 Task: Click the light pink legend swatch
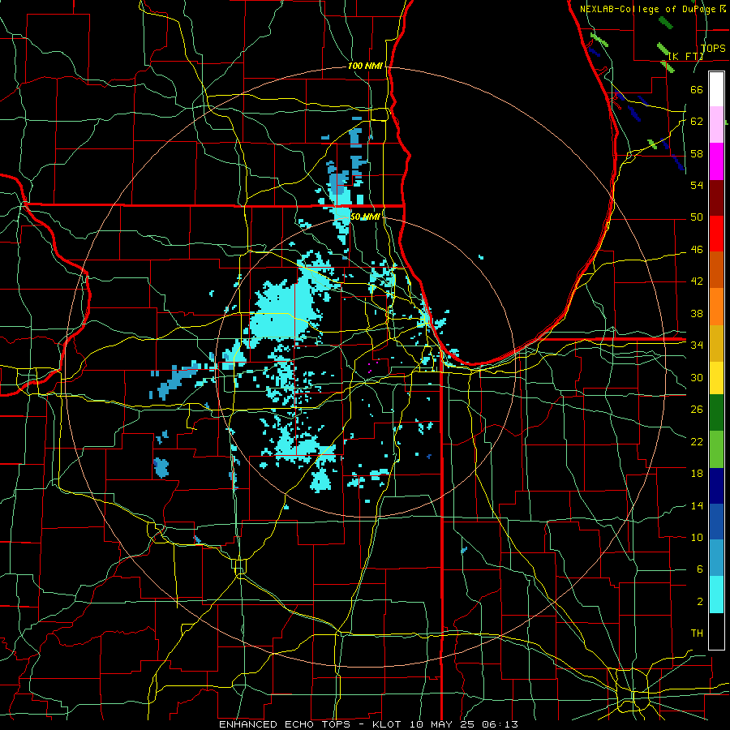pos(716,125)
